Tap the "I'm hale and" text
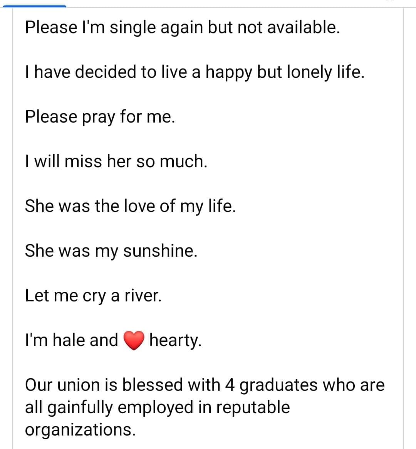Screen dimensions: 416x449 point(72,340)
